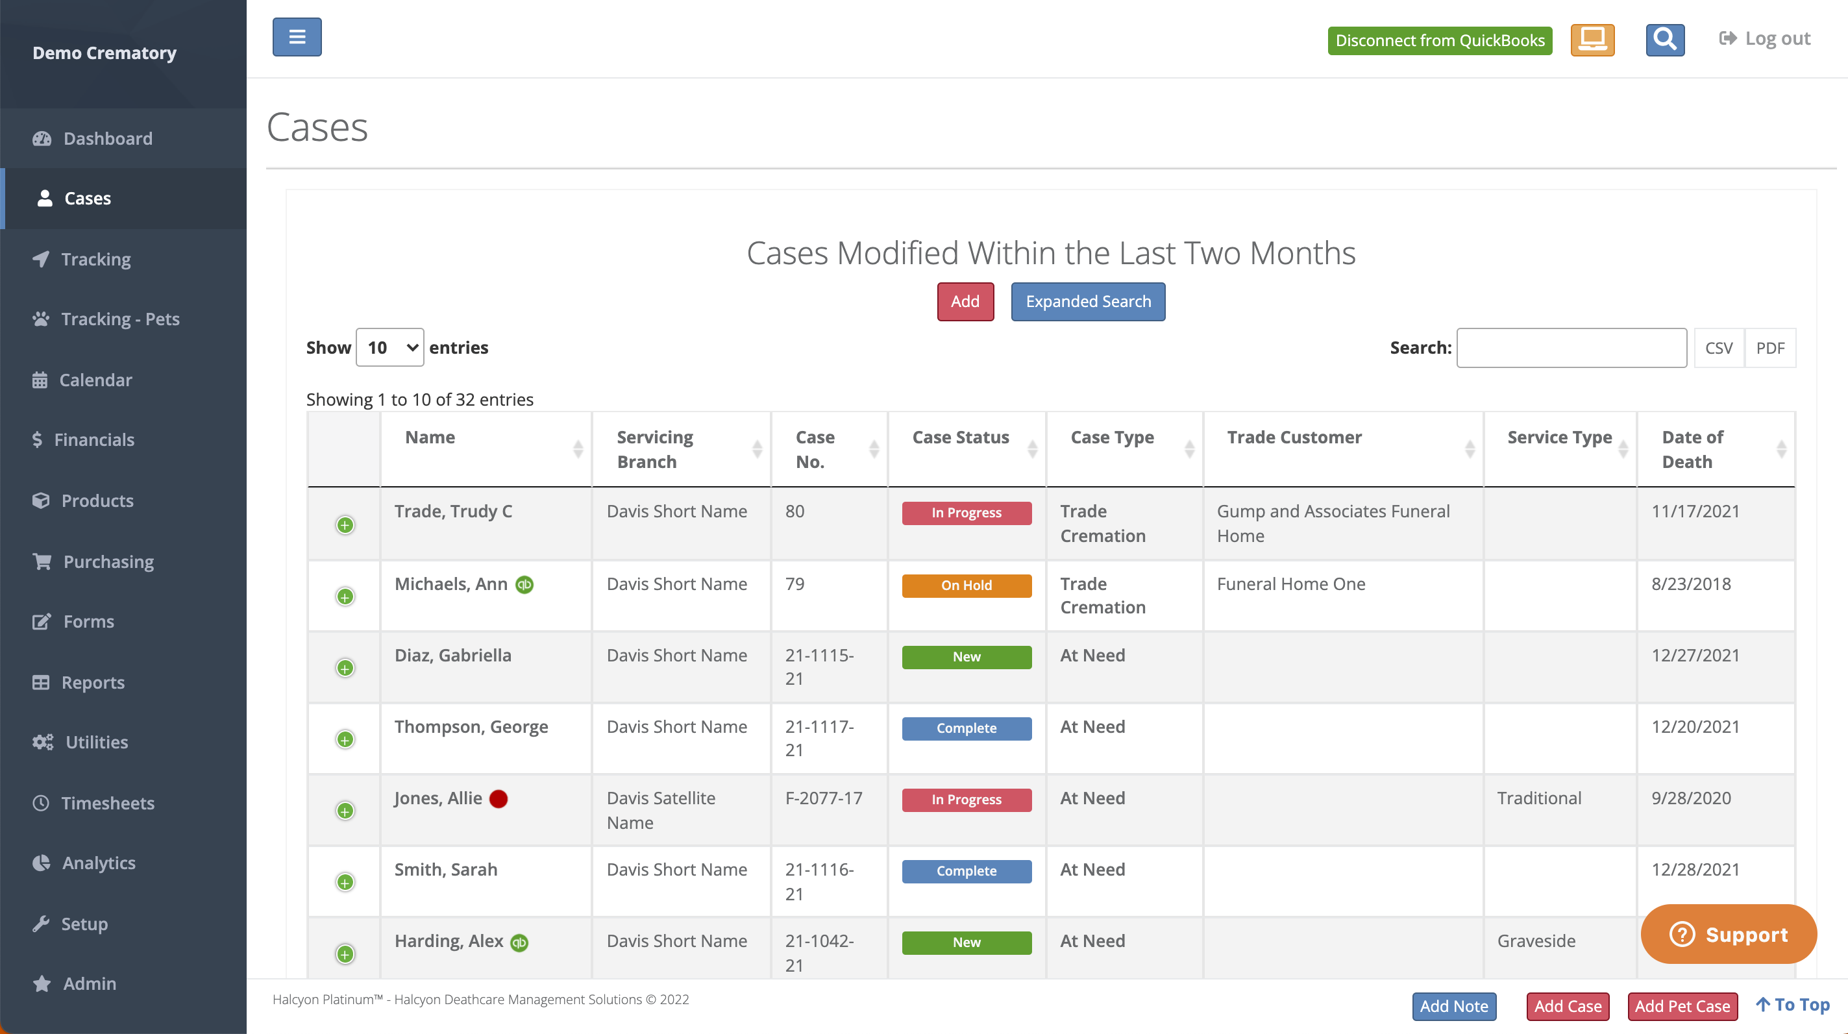1848x1034 pixels.
Task: Click QuickBooks icon next to Michaels, Ann
Action: pos(525,585)
